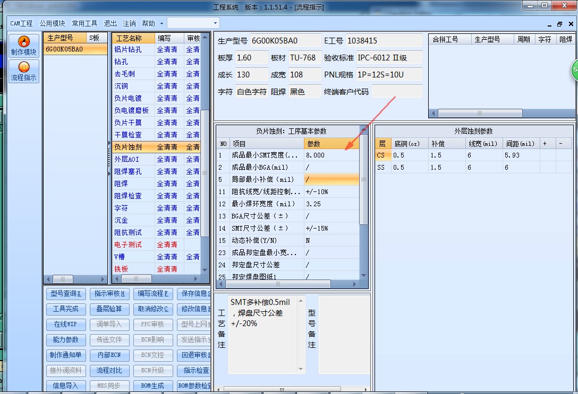Click the 指示审核H button
This screenshot has width=578, height=394.
[x=109, y=294]
